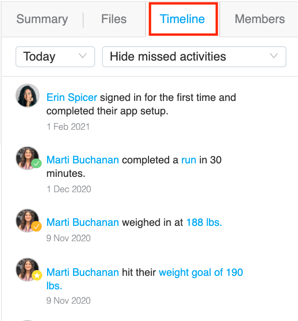
Task: Click the 188 lbs. weigh-in link
Action: [x=204, y=222]
